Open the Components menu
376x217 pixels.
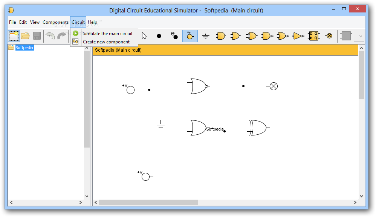56,22
